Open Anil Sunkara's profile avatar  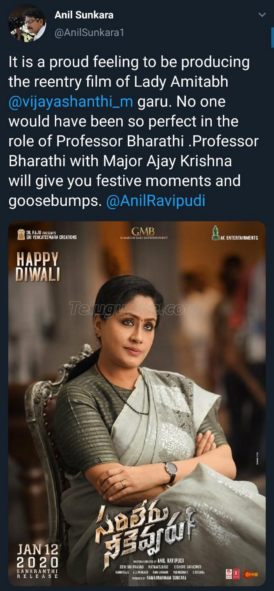pos(27,24)
